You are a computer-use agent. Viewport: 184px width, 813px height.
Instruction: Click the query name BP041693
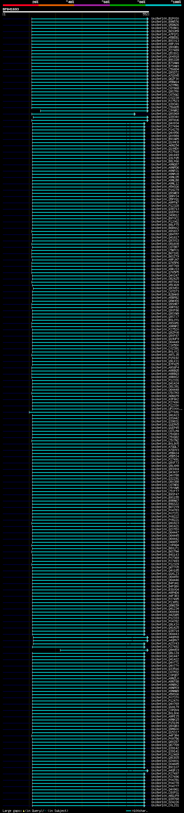click(11, 9)
